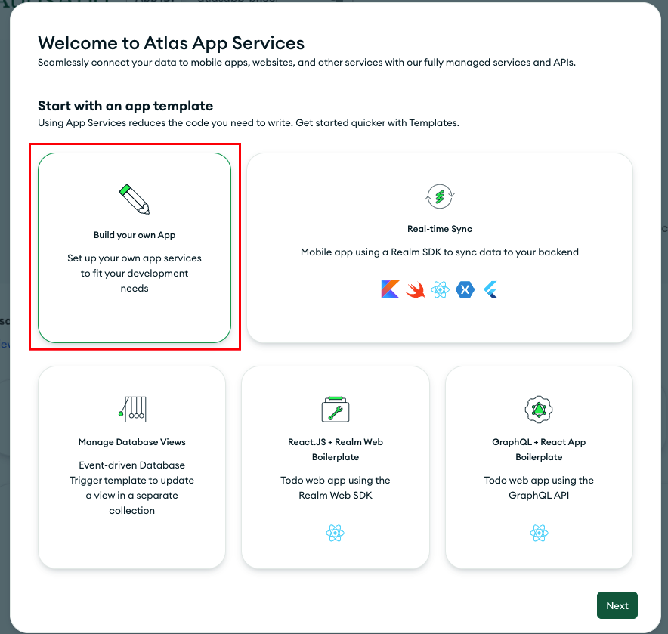Select React.JS + Realm Web Boilerplate title
This screenshot has width=668, height=634.
tap(336, 450)
